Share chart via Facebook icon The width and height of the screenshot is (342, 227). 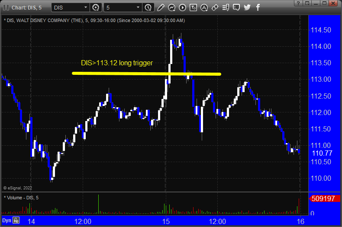click(258, 8)
